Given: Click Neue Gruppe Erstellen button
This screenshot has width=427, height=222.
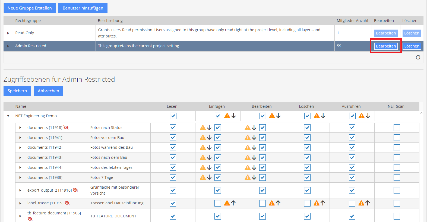Looking at the screenshot, I should coord(30,8).
